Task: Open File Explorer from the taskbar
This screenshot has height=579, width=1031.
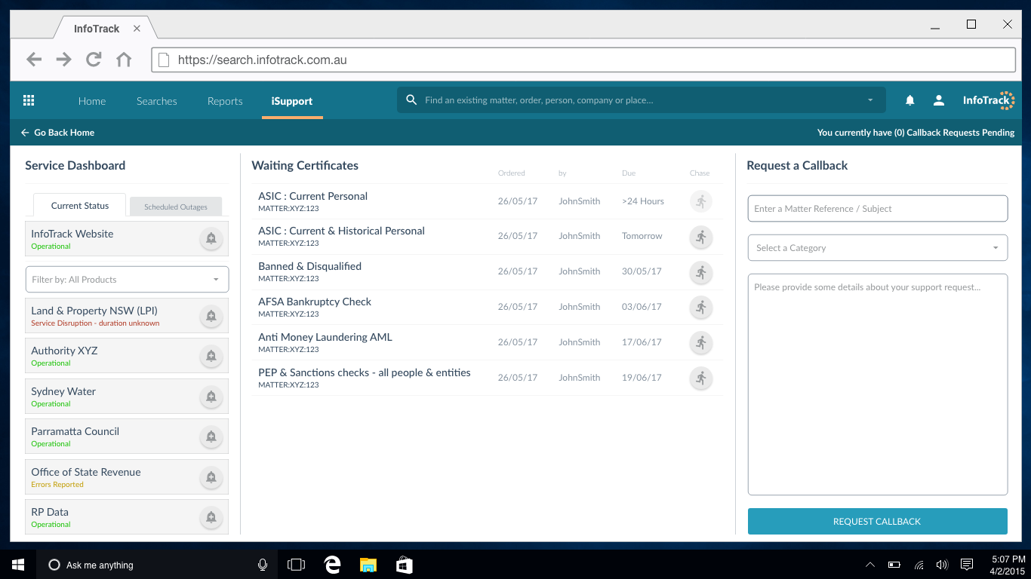Action: (368, 565)
